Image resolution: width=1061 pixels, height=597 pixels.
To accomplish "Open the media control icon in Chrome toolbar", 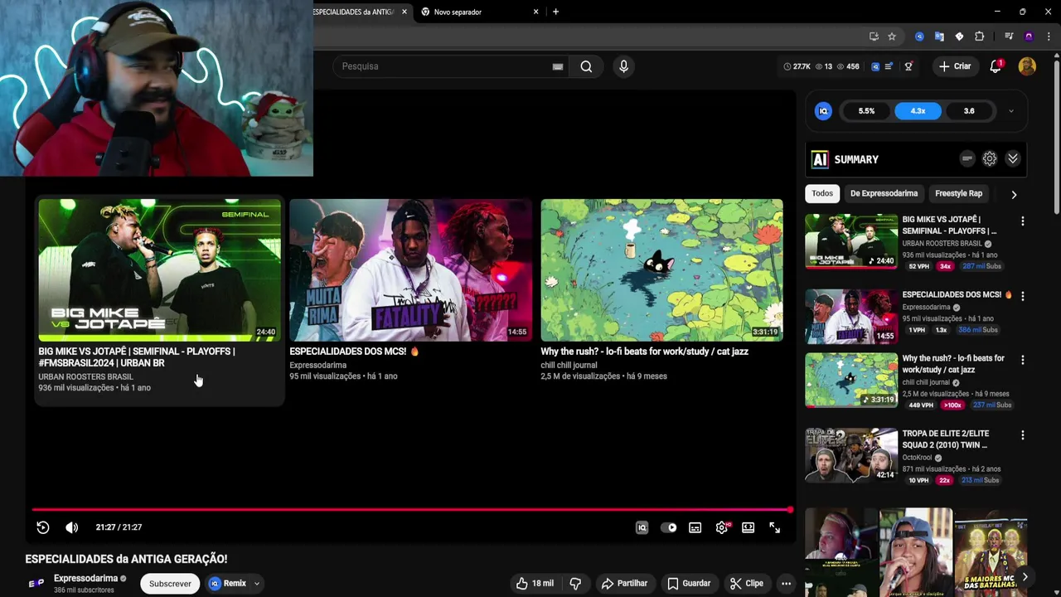I will (1009, 36).
